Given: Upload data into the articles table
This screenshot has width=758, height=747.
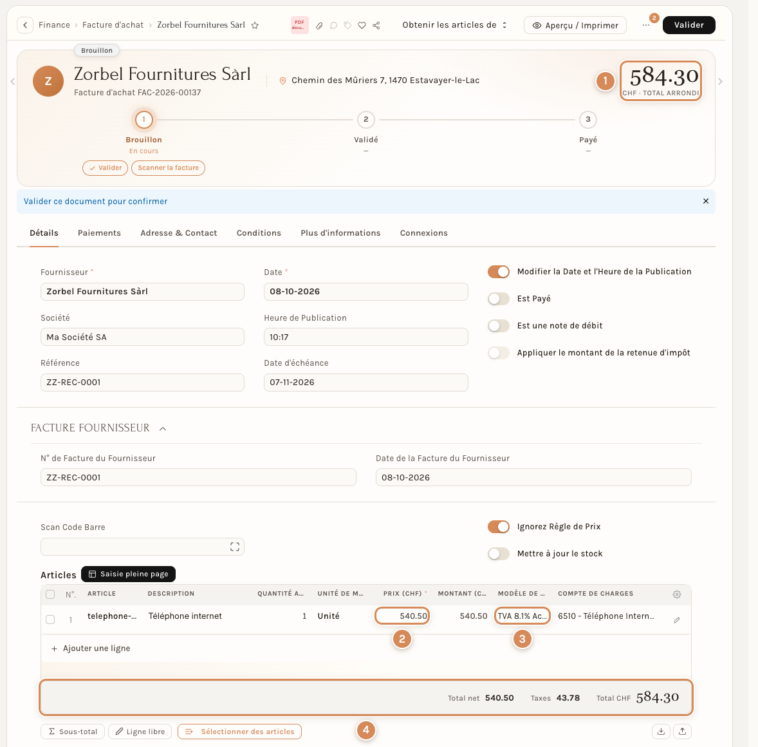Looking at the screenshot, I should 683,732.
